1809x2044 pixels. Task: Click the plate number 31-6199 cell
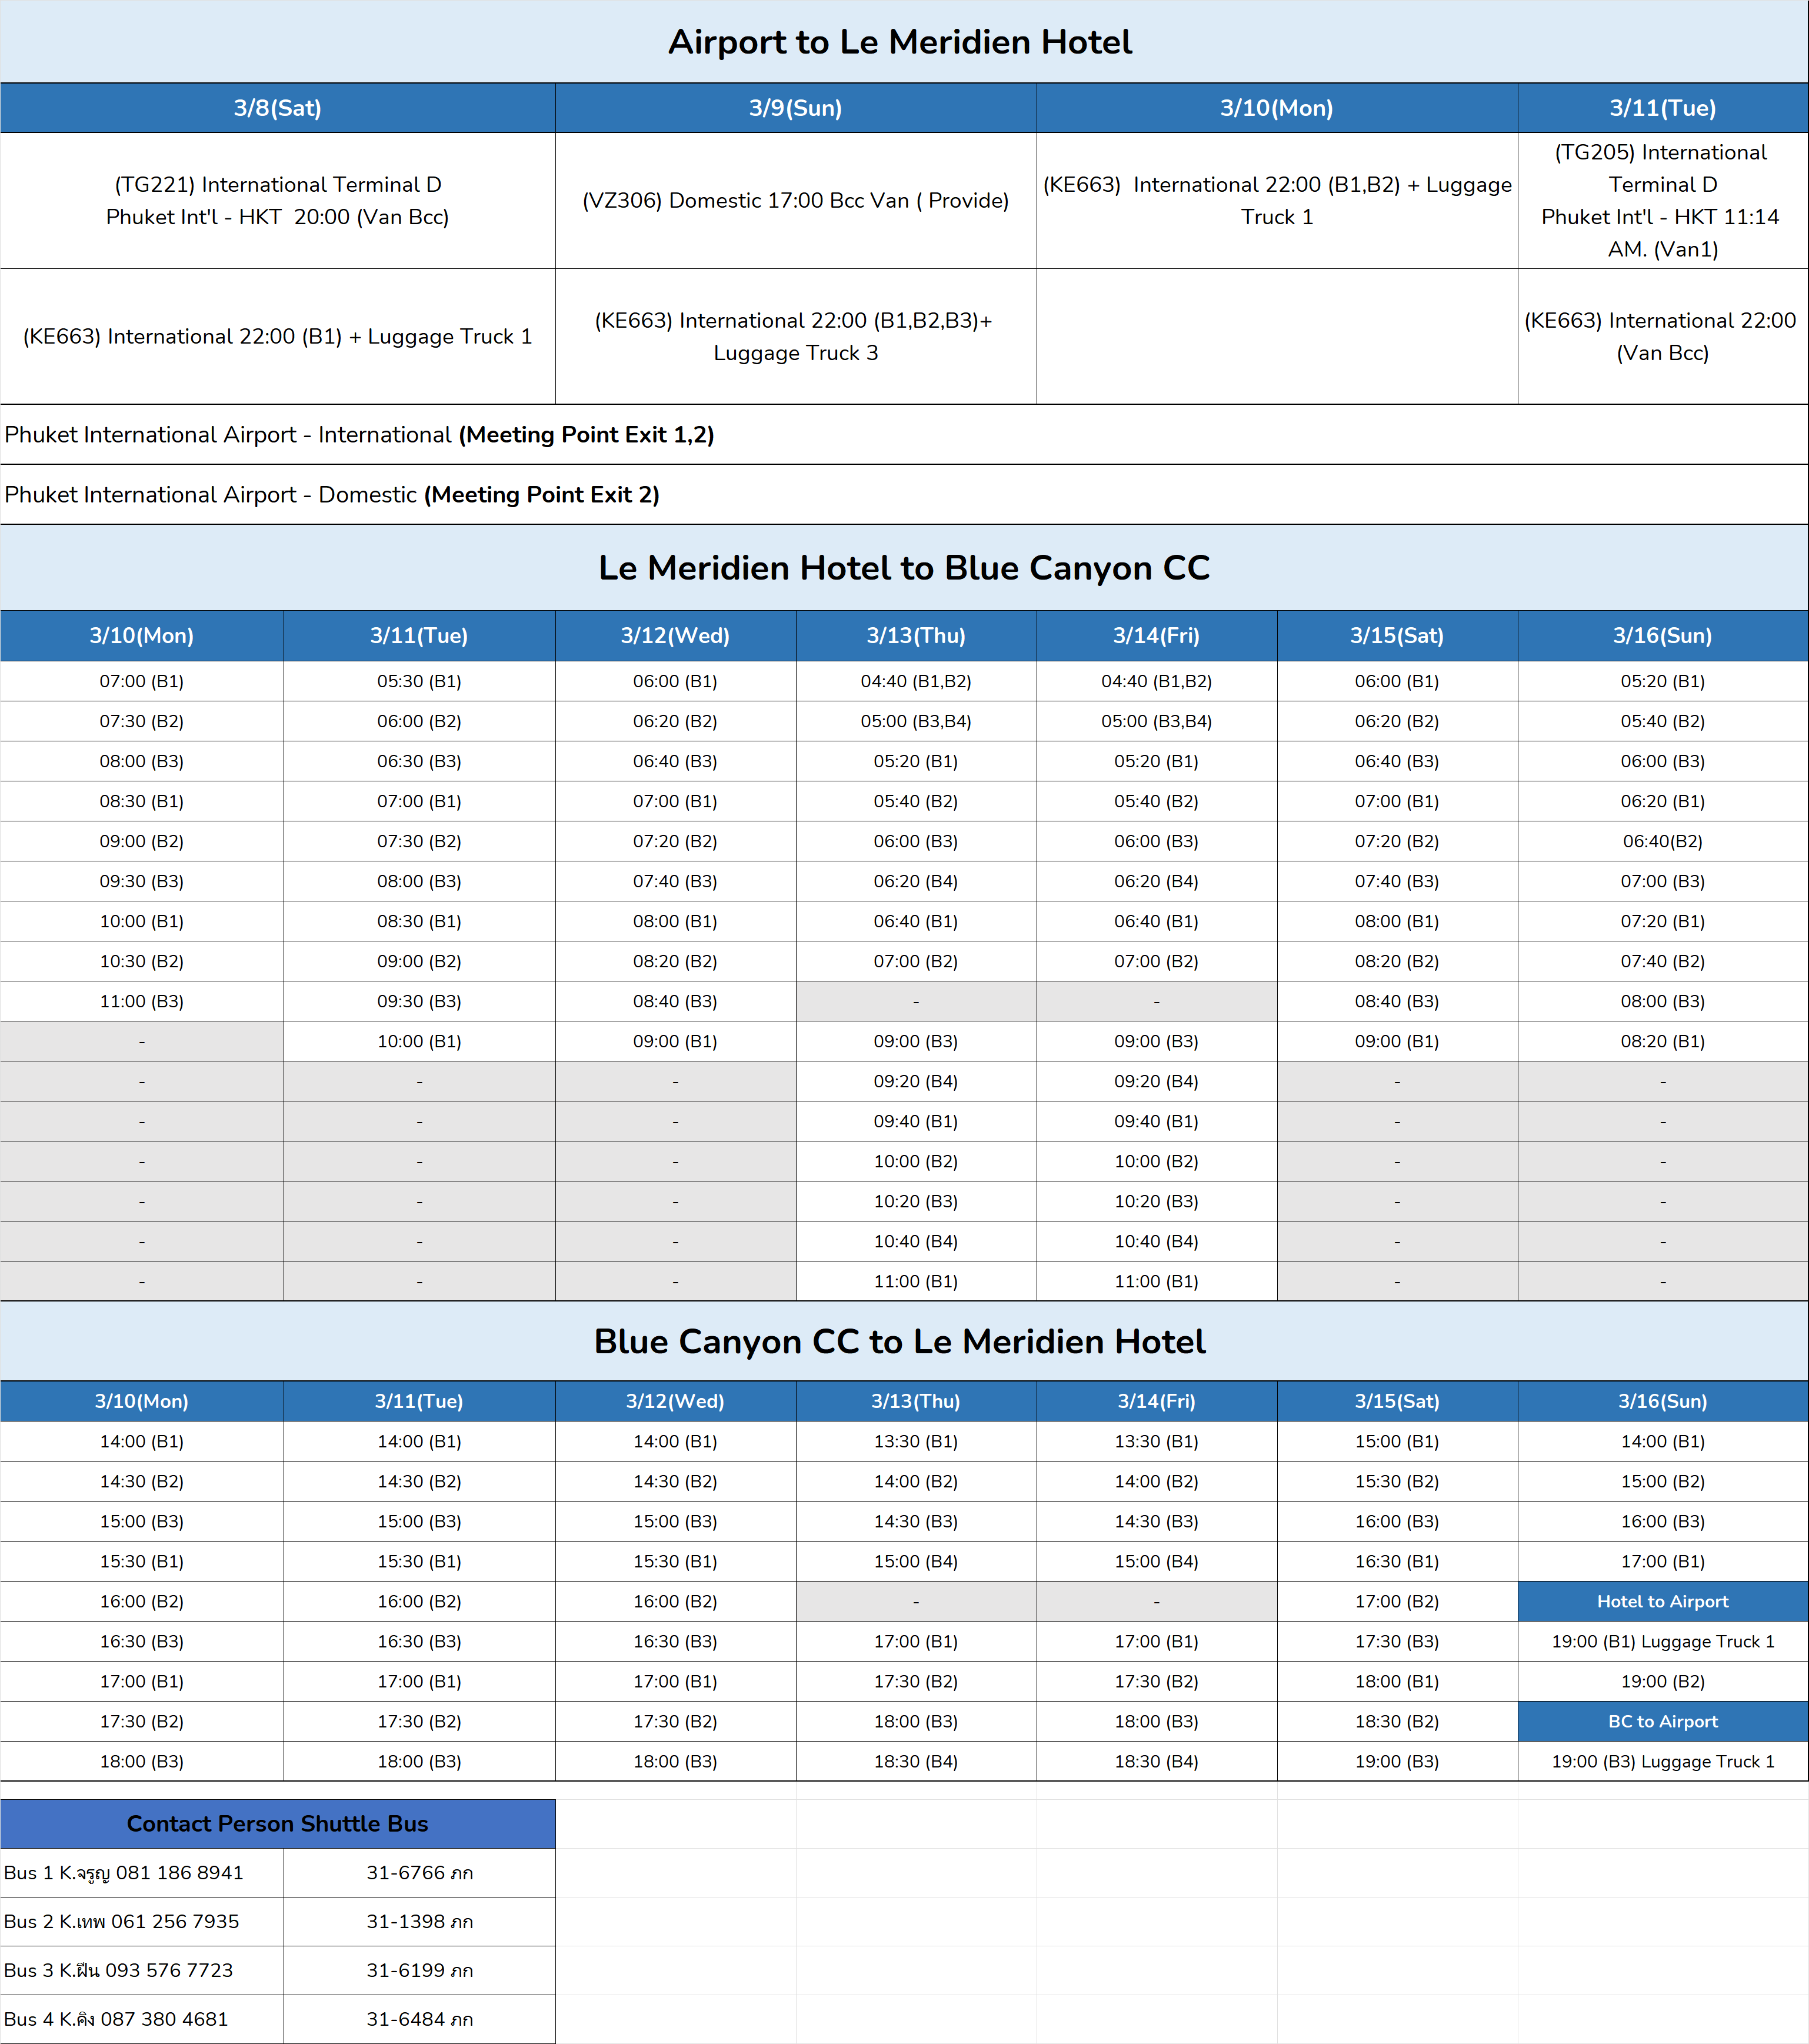click(419, 1970)
